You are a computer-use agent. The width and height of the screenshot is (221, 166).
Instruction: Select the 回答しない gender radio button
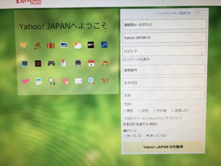pos(173,111)
